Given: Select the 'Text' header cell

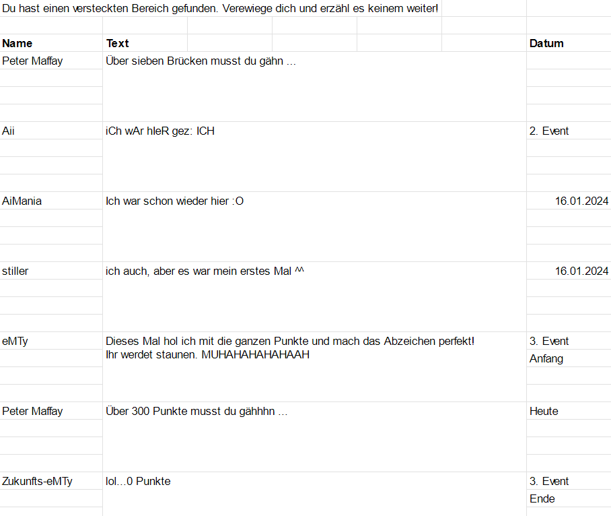Looking at the screenshot, I should (x=145, y=43).
